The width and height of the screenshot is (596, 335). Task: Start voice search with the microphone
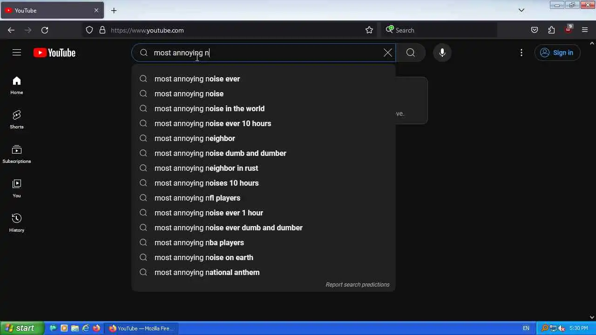[442, 53]
